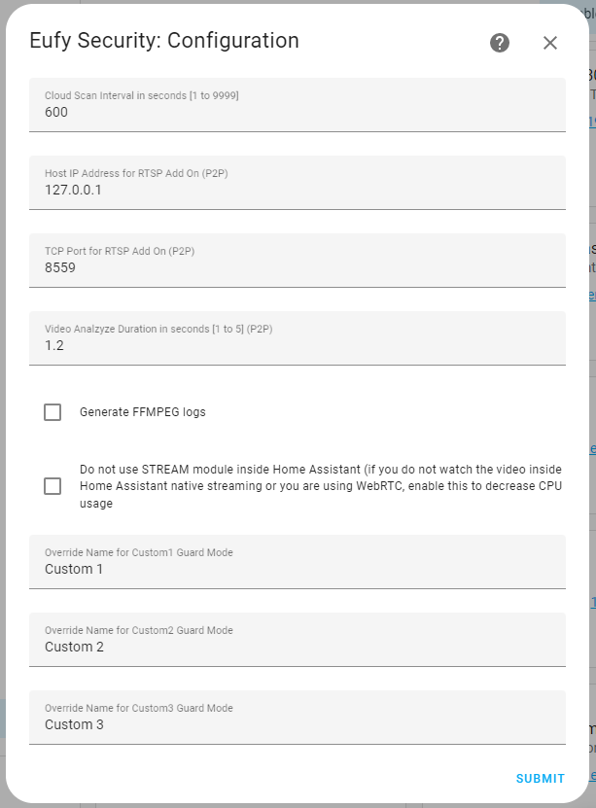Click the 'Custom 1' value text
596x808 pixels.
[74, 569]
